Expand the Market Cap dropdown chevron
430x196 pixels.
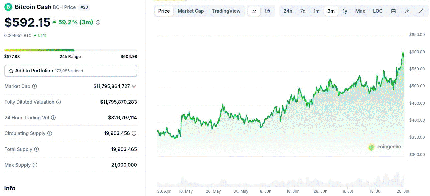(134, 86)
